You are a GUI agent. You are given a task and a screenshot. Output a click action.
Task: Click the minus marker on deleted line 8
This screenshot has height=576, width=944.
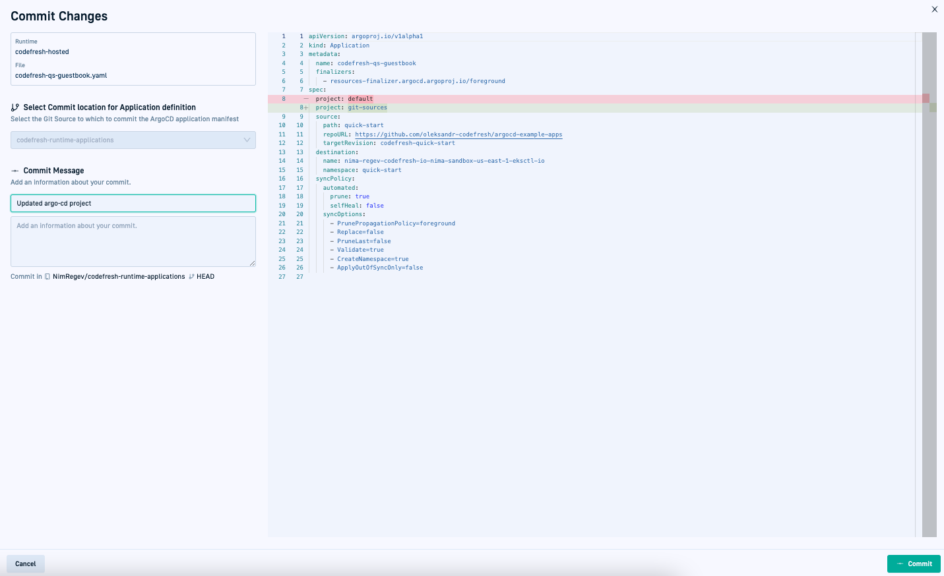tap(306, 99)
